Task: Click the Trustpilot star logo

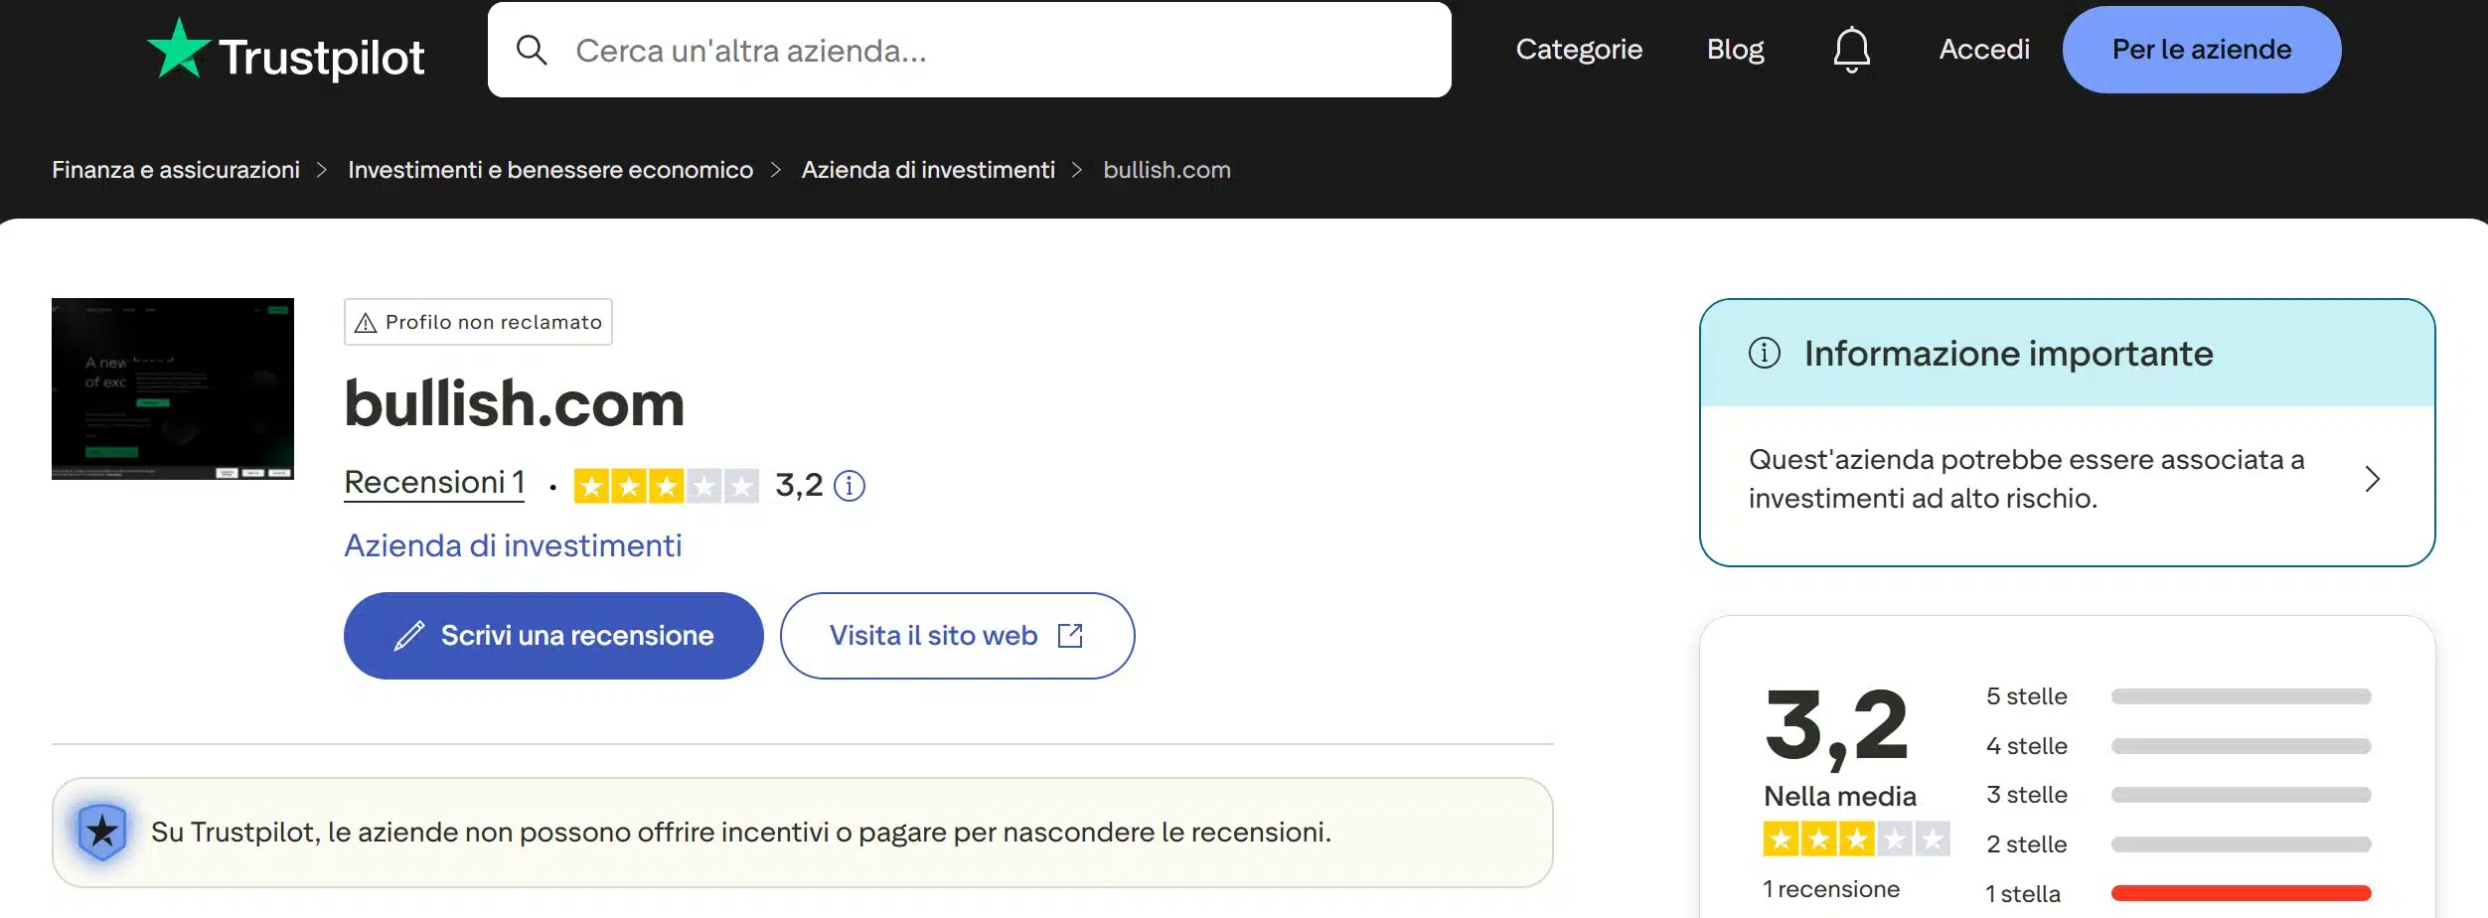Action: pyautogui.click(x=179, y=48)
